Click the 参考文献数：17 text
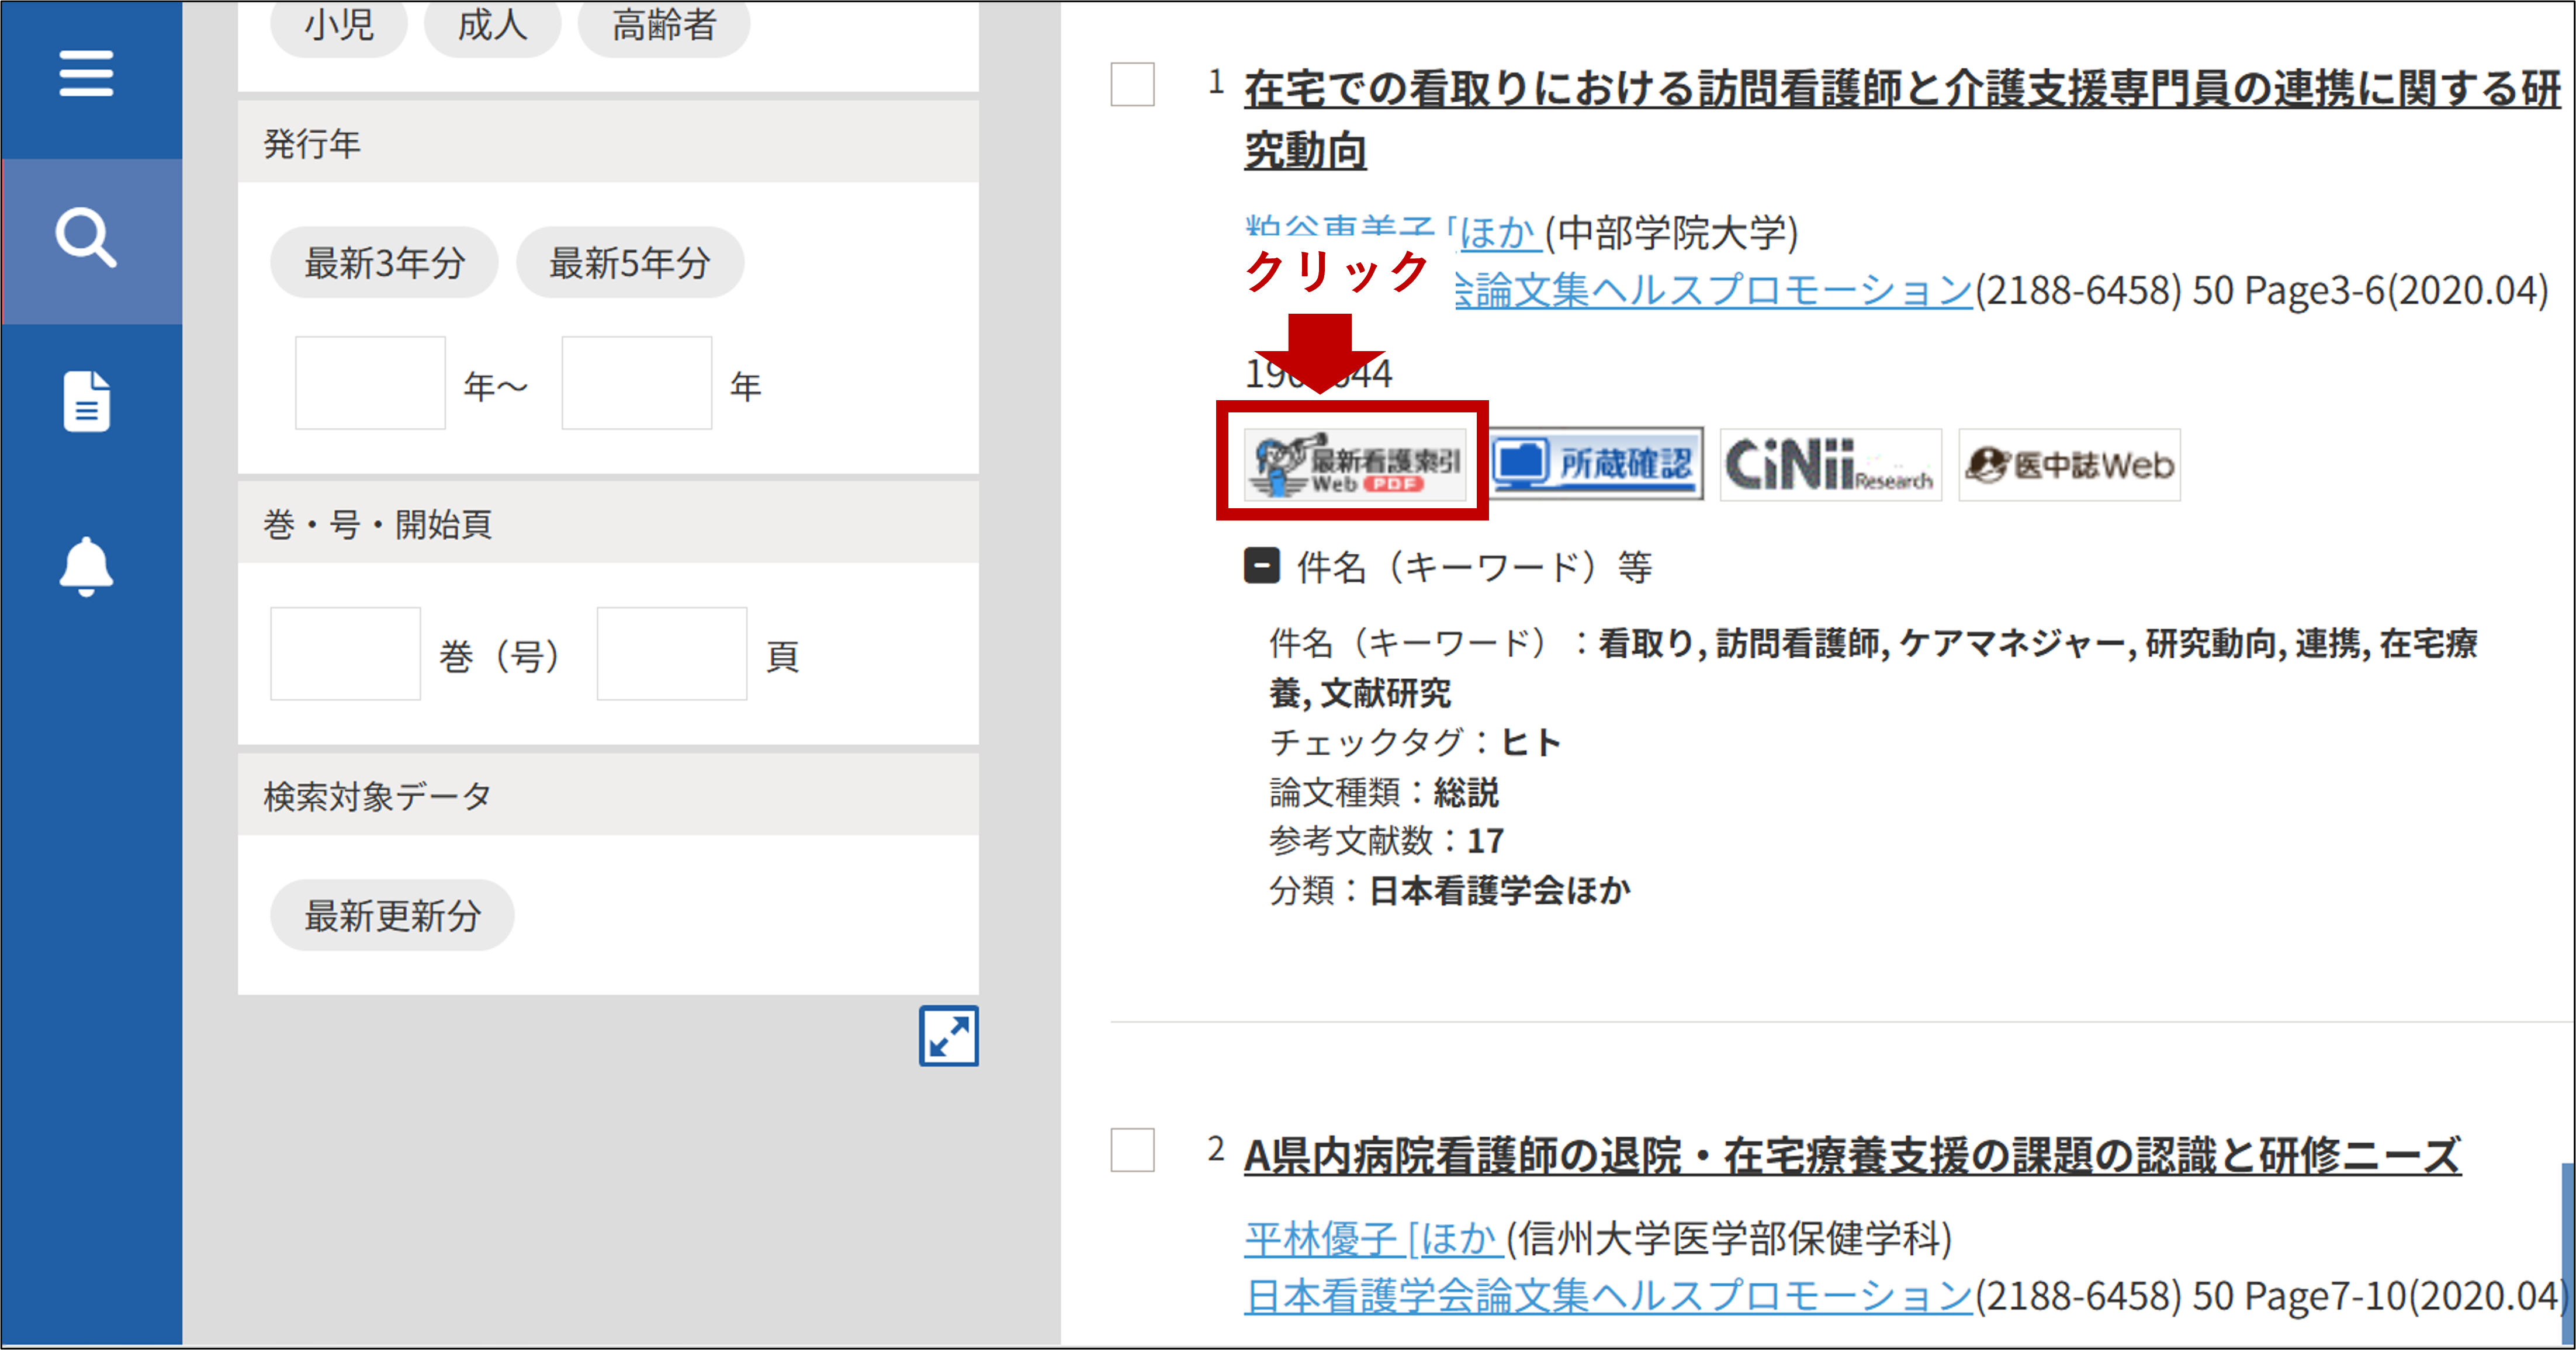 pyautogui.click(x=1386, y=841)
